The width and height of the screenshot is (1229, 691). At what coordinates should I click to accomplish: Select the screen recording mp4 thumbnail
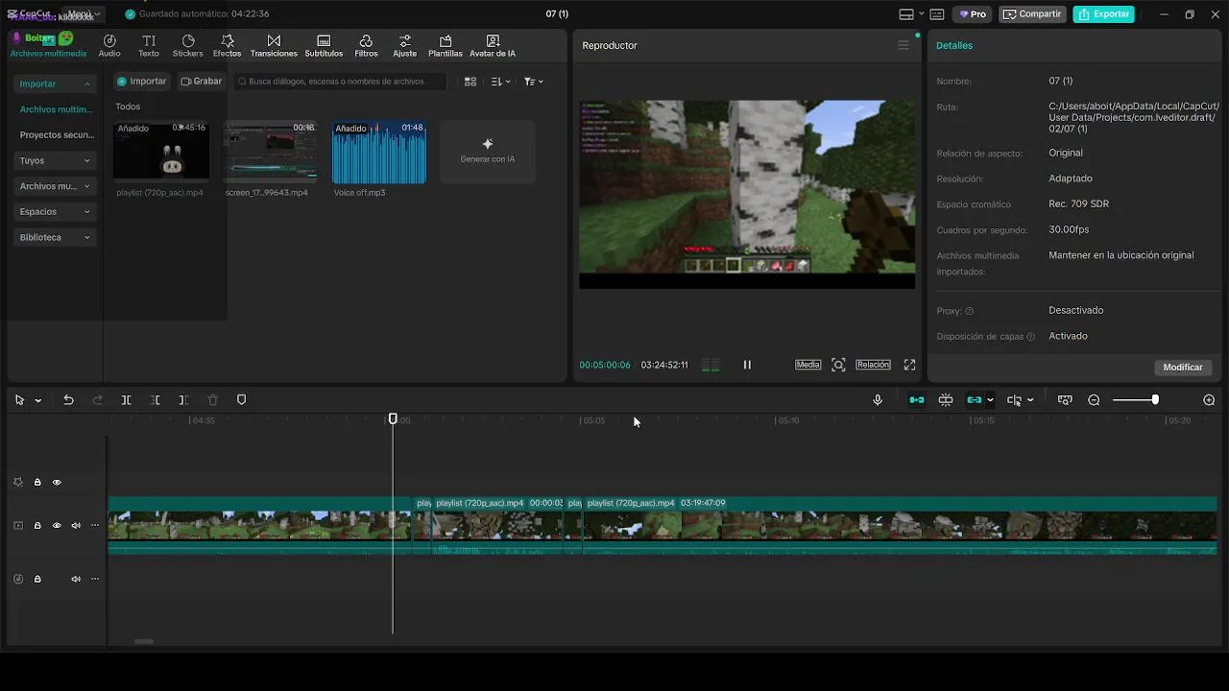tap(270, 152)
